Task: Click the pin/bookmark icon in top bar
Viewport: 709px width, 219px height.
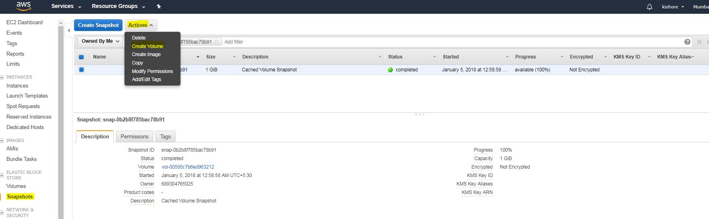Action: tap(159, 6)
